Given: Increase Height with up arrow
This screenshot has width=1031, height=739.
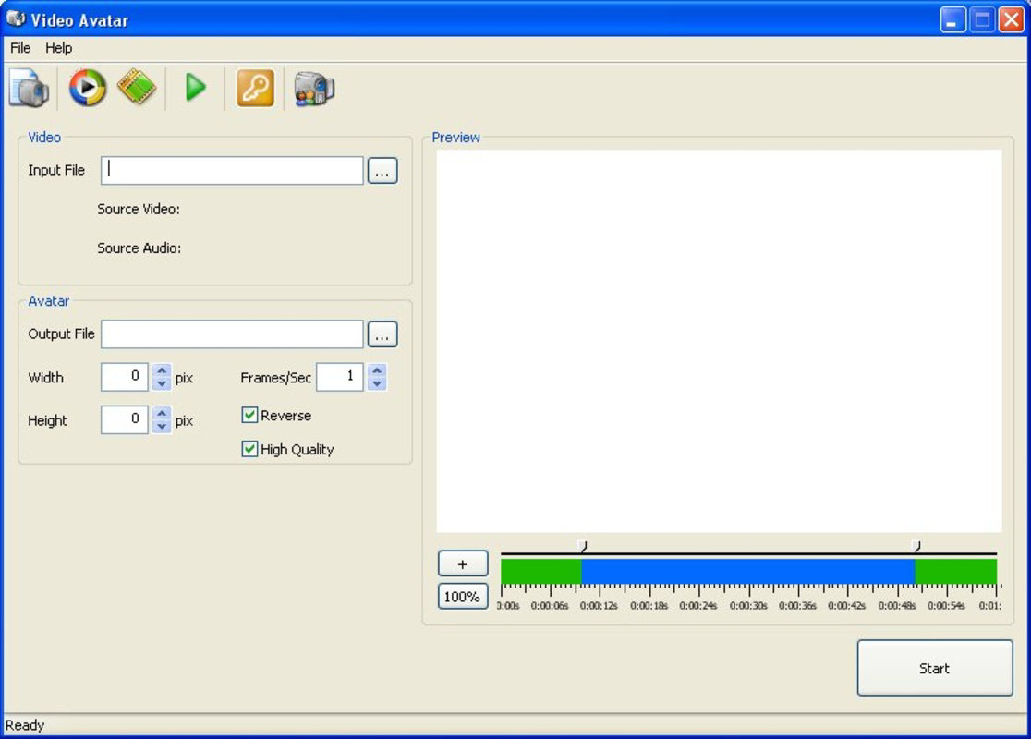Looking at the screenshot, I should point(162,413).
